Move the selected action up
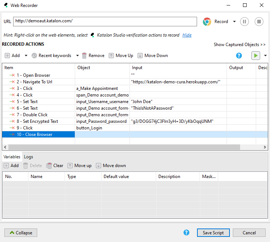The height and width of the screenshot is (242, 270). (x=121, y=56)
